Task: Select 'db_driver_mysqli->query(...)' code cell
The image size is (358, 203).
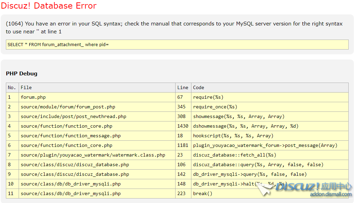Action: [x=270, y=174]
